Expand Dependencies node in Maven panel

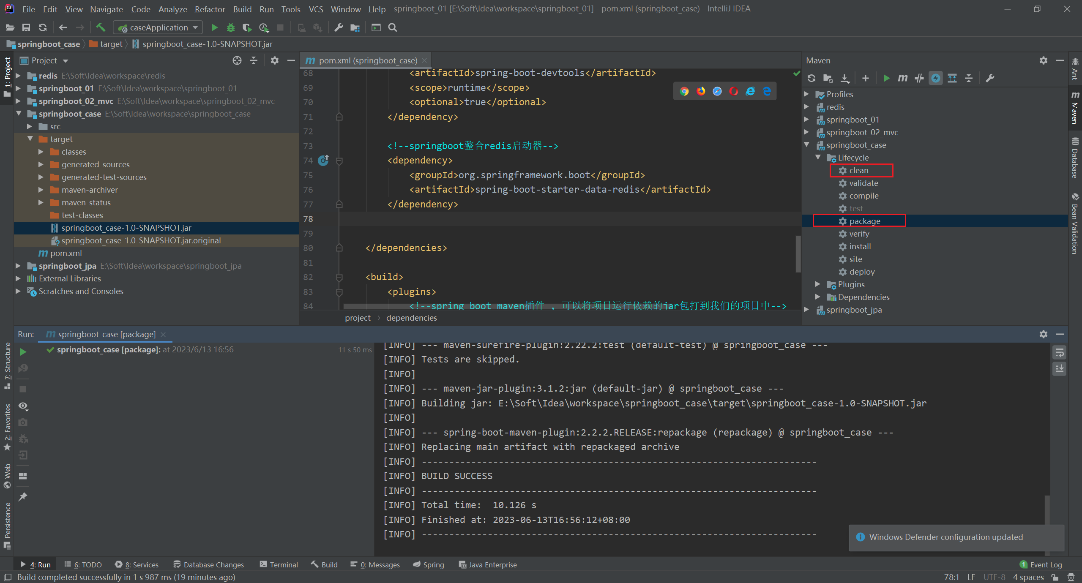coord(818,297)
